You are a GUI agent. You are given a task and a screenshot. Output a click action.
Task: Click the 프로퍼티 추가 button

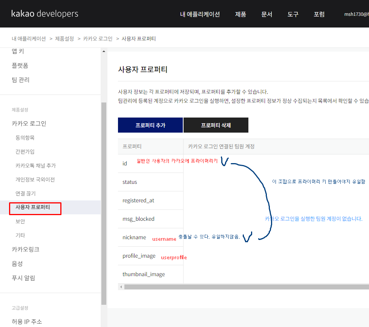[150, 125]
